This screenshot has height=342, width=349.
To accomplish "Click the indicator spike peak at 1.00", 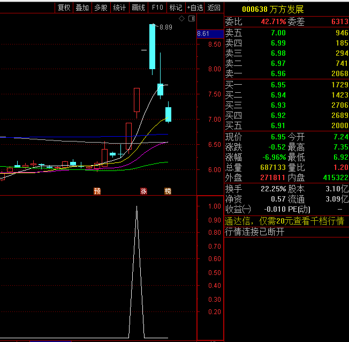I will [136, 207].
